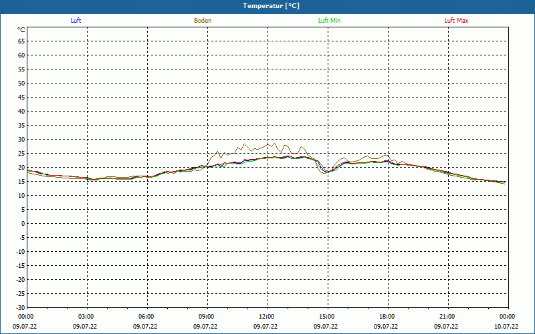This screenshot has height=334, width=535.
Task: Click the 35 y-axis tick label
Action: click(x=21, y=126)
